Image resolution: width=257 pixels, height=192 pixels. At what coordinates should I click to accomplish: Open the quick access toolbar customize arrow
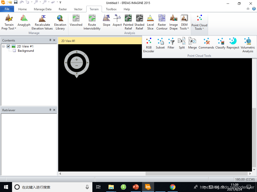(x=60, y=2)
